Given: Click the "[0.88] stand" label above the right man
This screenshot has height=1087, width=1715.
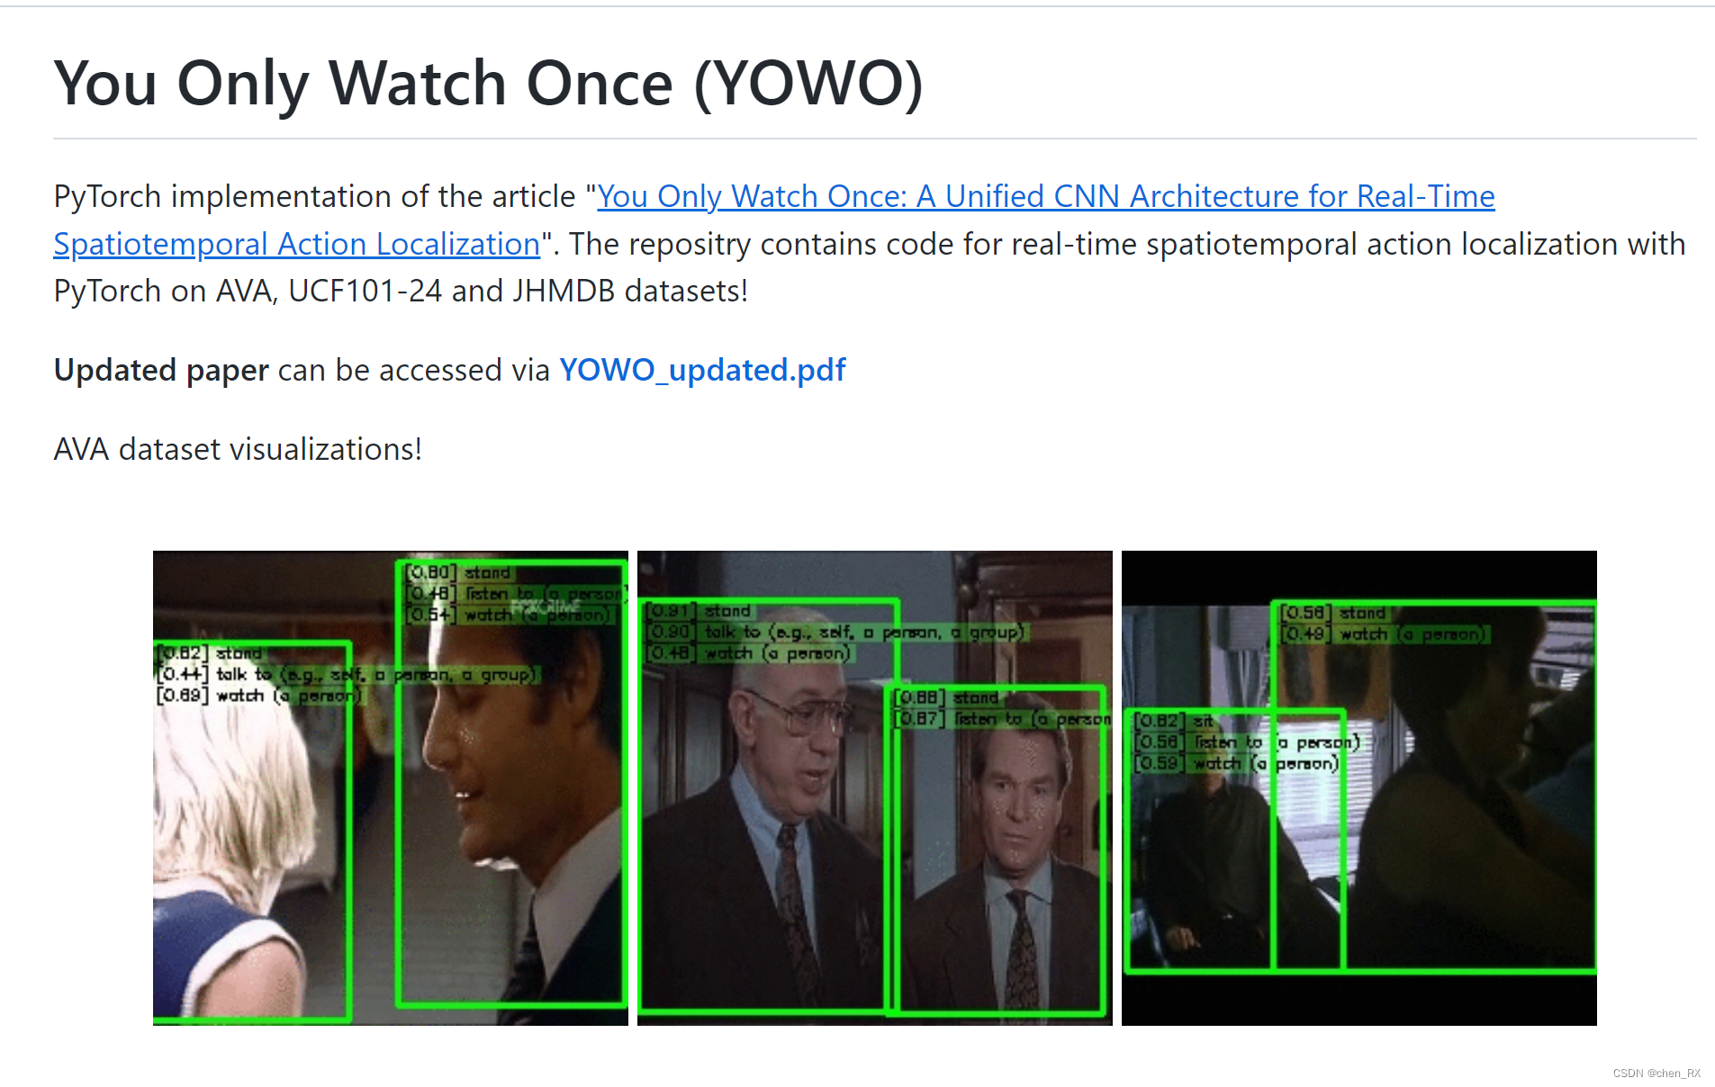Looking at the screenshot, I should coord(946,697).
